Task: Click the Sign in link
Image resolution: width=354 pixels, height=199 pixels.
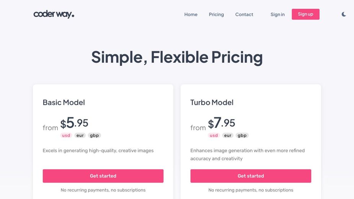Action: coord(277,15)
